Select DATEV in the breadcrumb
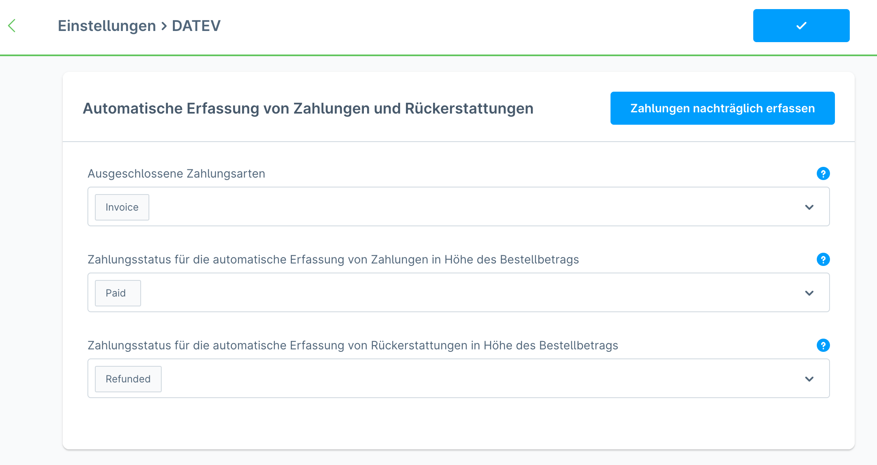 (x=196, y=26)
